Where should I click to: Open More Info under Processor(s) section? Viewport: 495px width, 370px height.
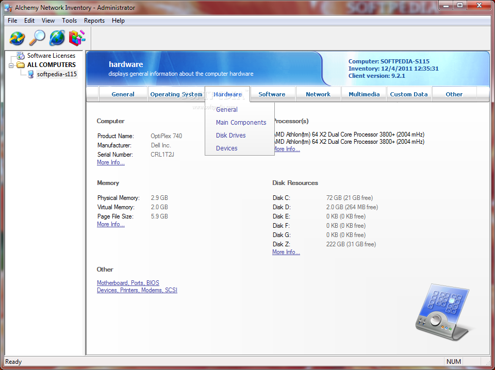pyautogui.click(x=287, y=149)
